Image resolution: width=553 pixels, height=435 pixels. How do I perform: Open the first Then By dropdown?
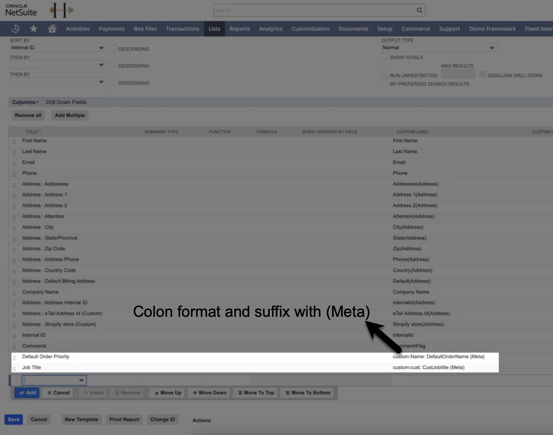tap(58, 65)
